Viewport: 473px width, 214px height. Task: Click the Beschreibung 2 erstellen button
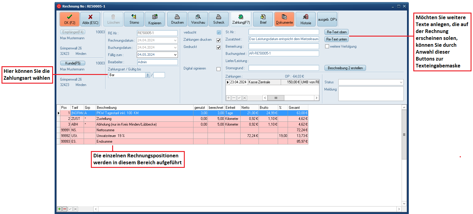click(345, 68)
